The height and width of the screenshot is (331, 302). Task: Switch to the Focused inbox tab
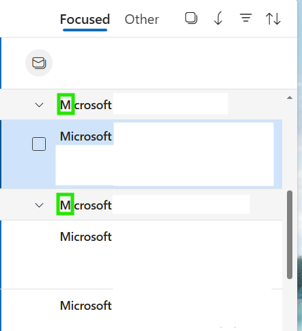[x=85, y=20]
